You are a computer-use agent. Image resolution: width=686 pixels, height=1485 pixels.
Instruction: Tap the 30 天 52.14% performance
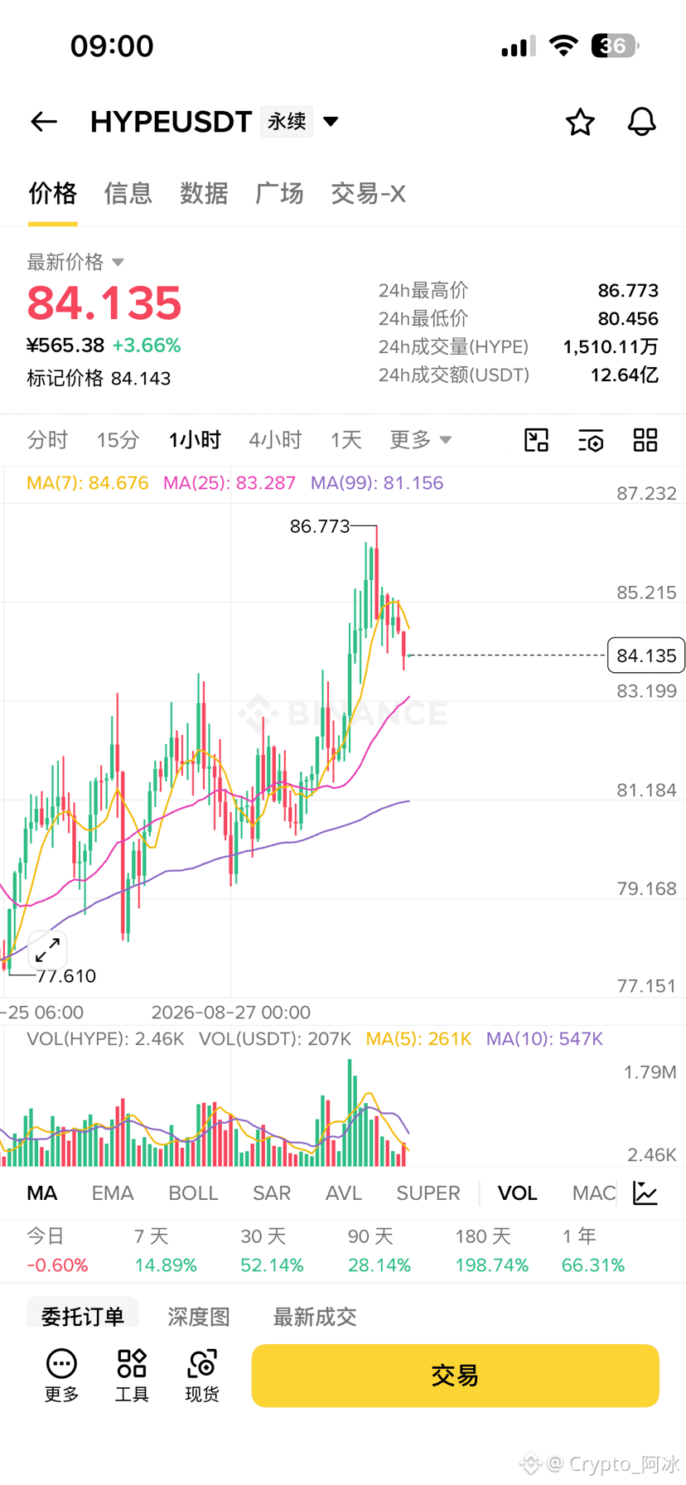tap(272, 1251)
